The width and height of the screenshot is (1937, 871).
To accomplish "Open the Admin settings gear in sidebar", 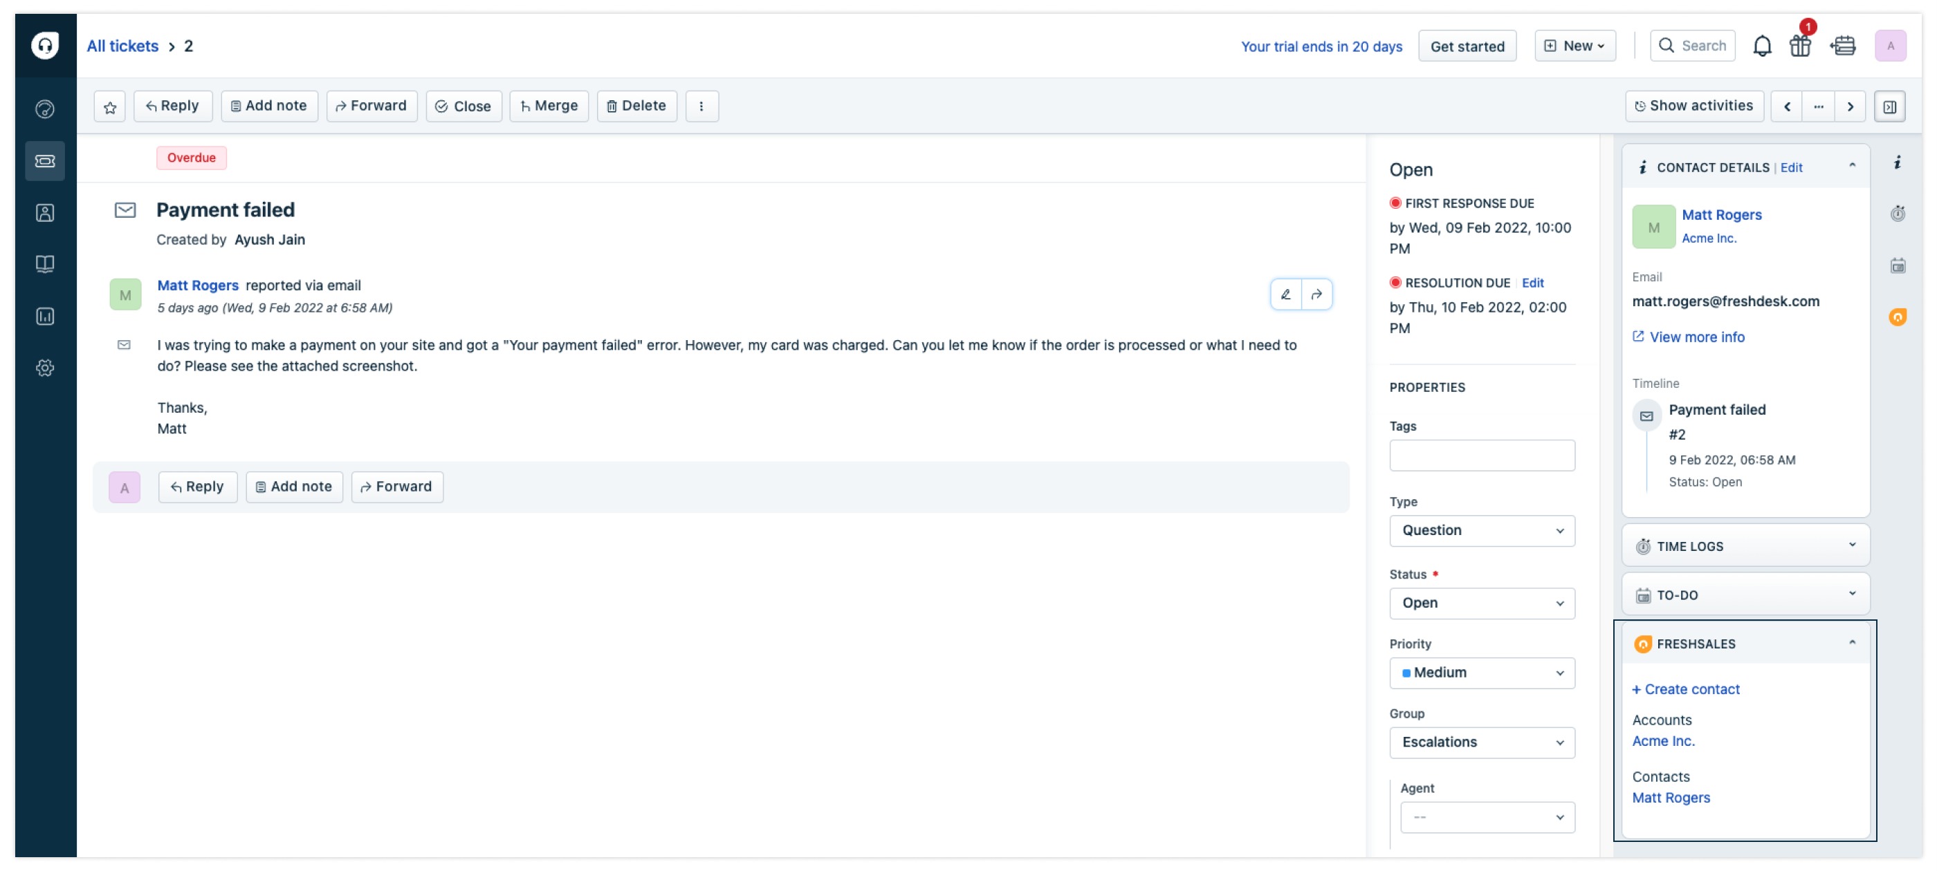I will (x=45, y=368).
